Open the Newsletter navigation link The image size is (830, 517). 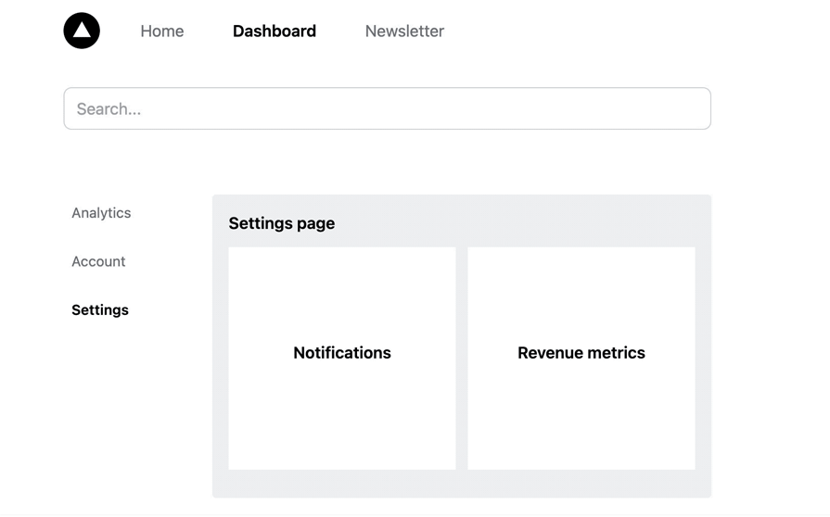tap(404, 32)
